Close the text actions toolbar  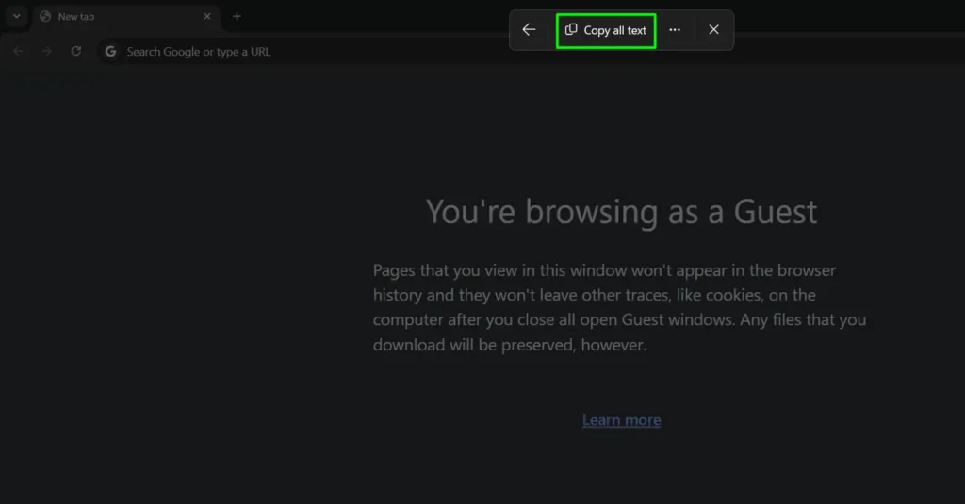[713, 30]
